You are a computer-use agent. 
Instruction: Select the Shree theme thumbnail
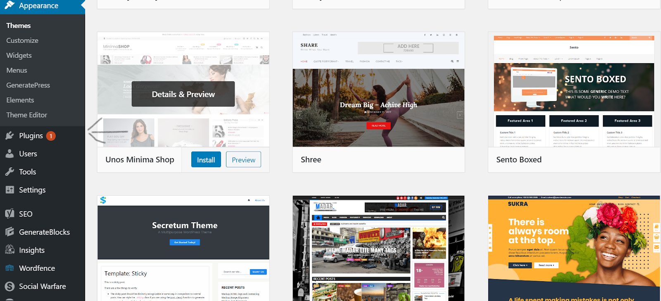click(x=378, y=89)
